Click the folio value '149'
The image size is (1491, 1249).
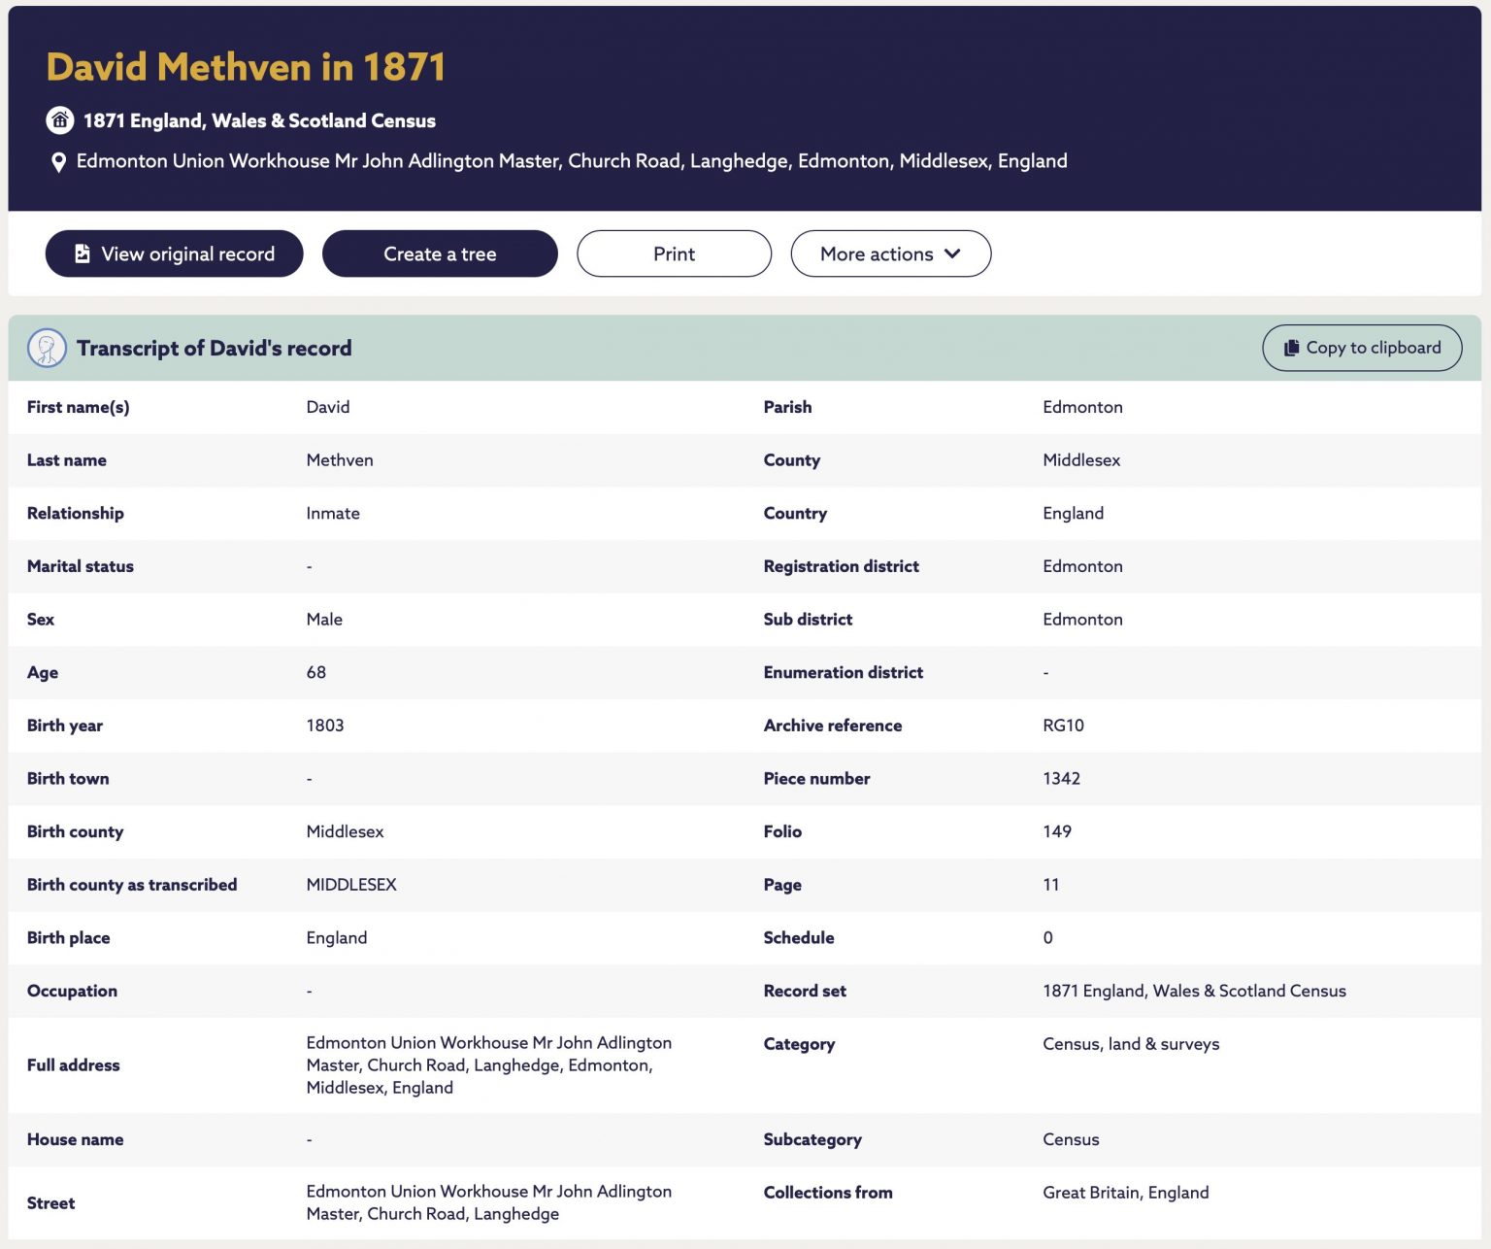pos(1057,831)
